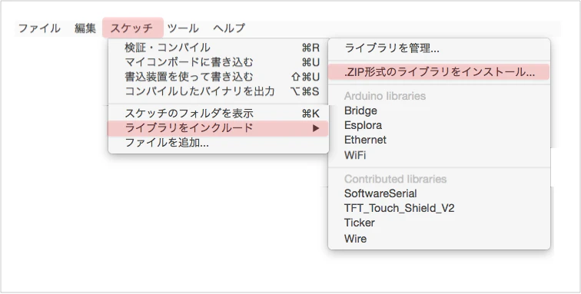
Task: Select マイコンボードに書き込む
Action: [218, 62]
